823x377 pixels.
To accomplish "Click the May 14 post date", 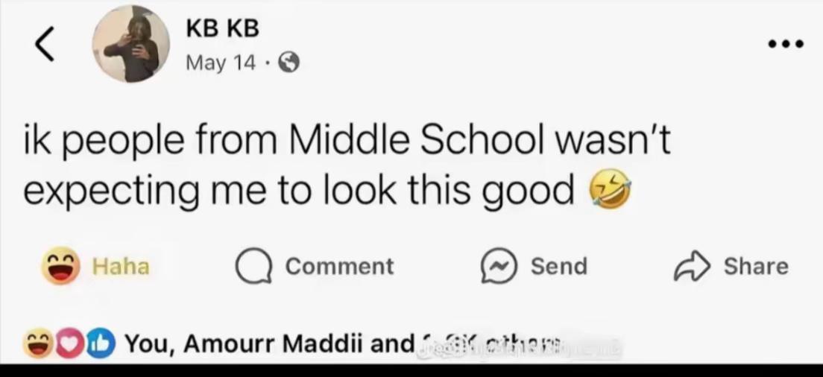I will pos(221,63).
